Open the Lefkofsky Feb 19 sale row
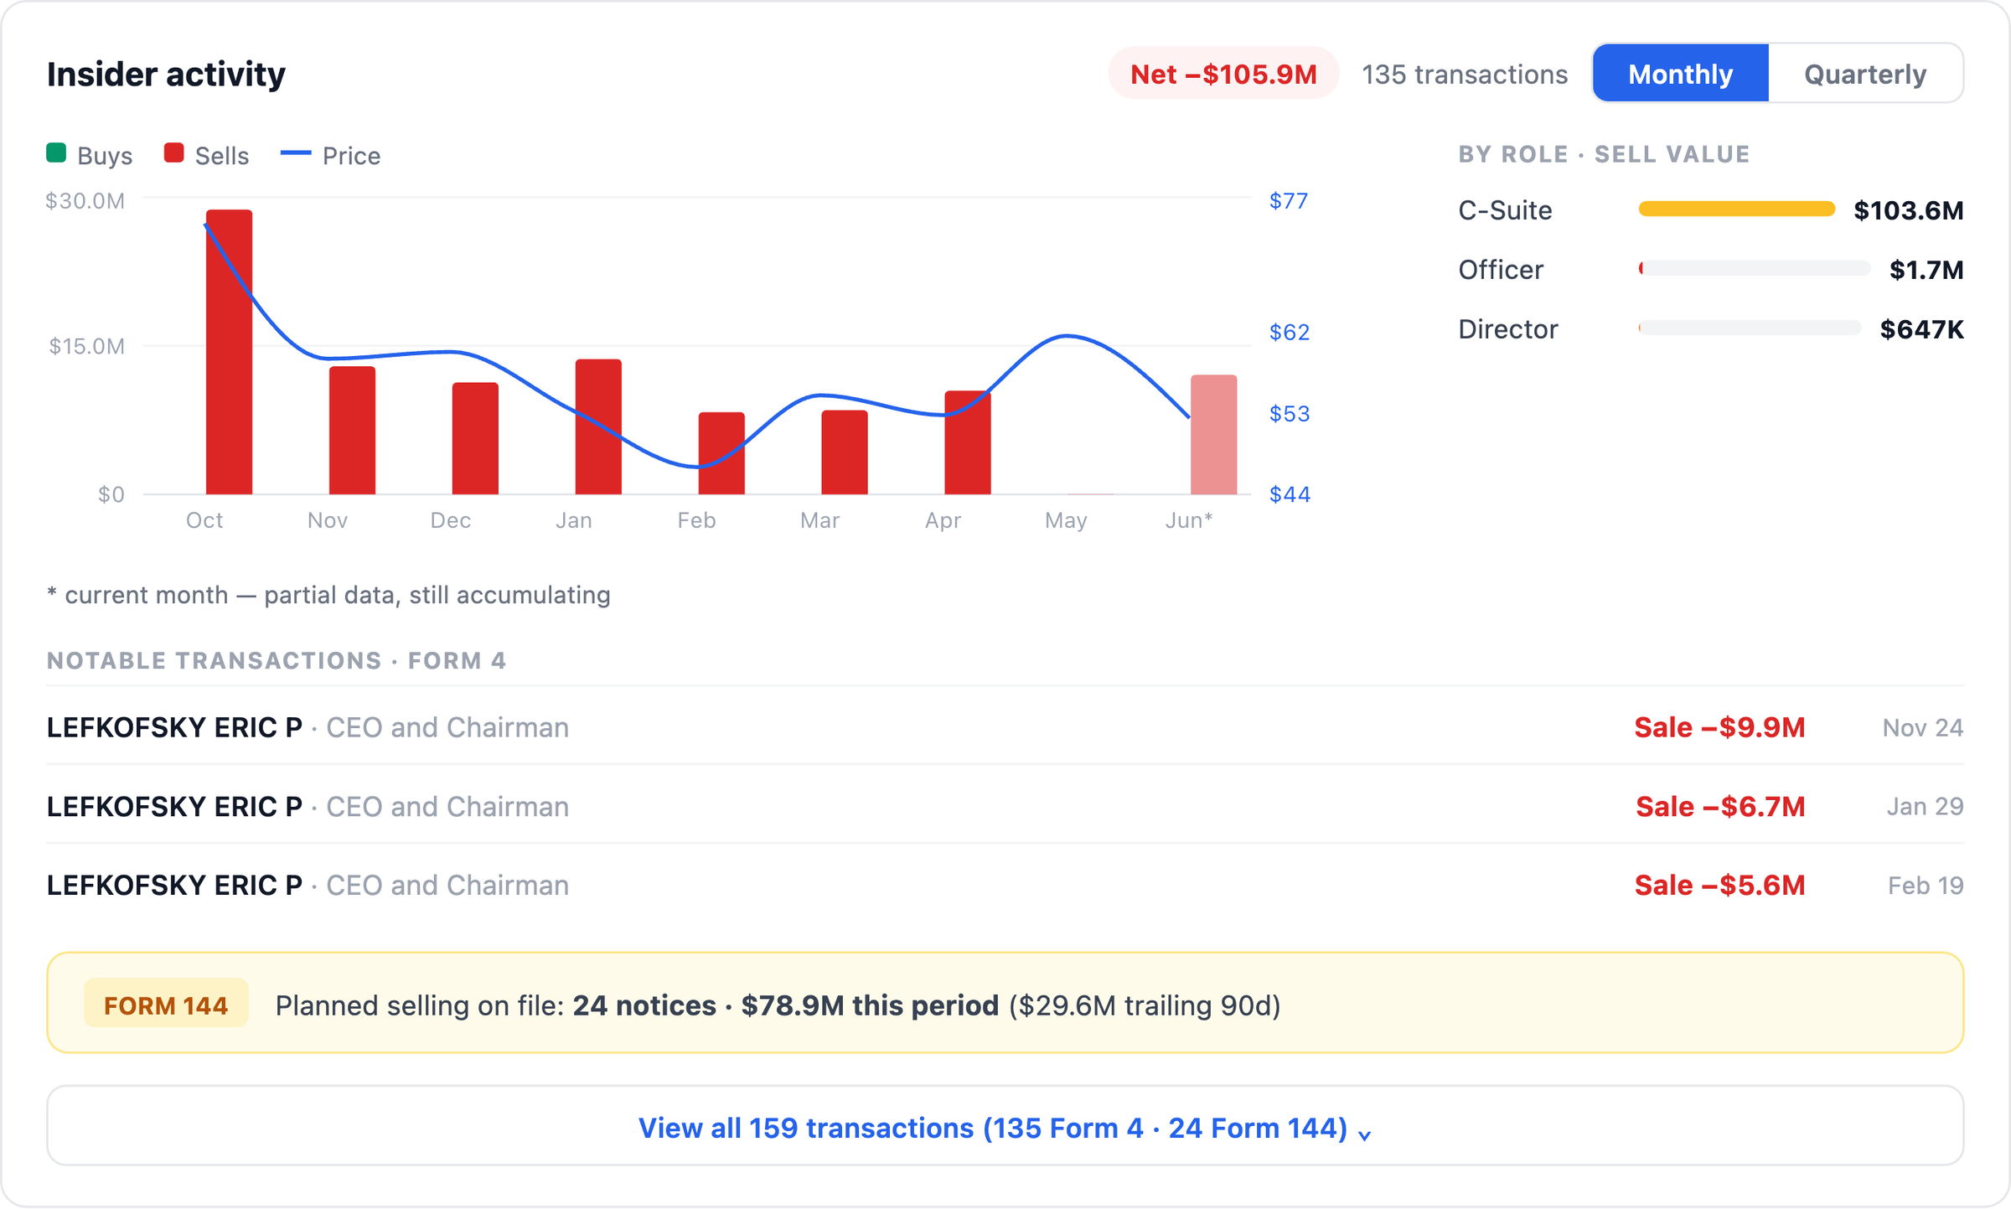This screenshot has width=2011, height=1209. click(x=1005, y=884)
